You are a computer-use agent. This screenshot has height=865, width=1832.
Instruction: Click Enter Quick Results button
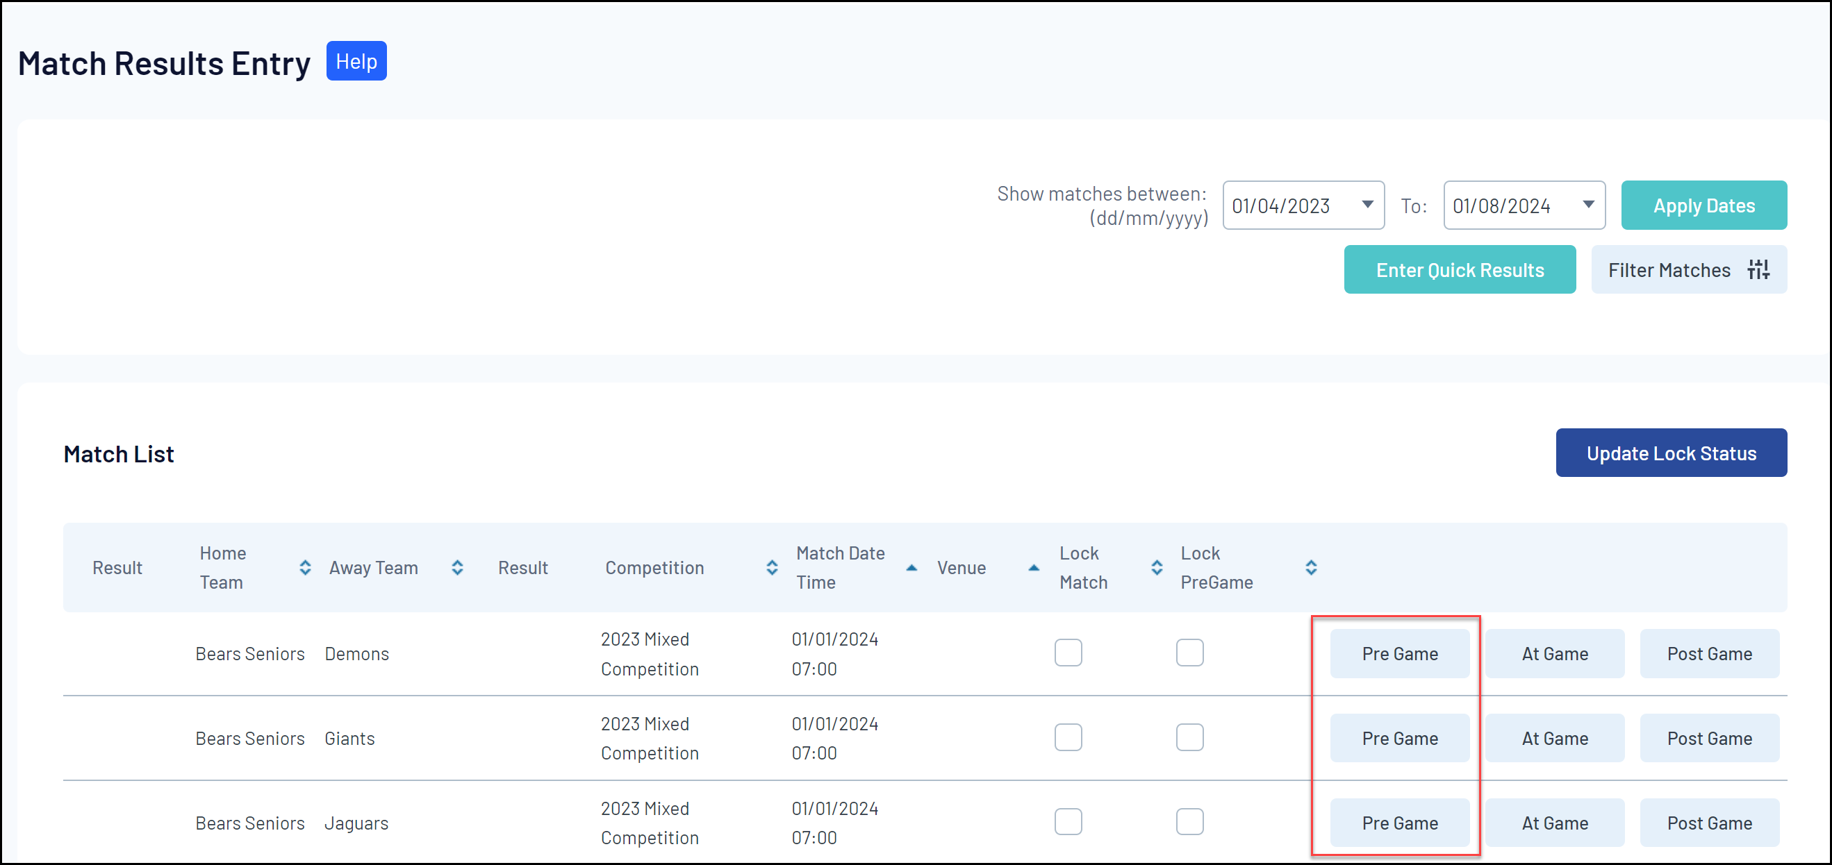click(x=1459, y=270)
